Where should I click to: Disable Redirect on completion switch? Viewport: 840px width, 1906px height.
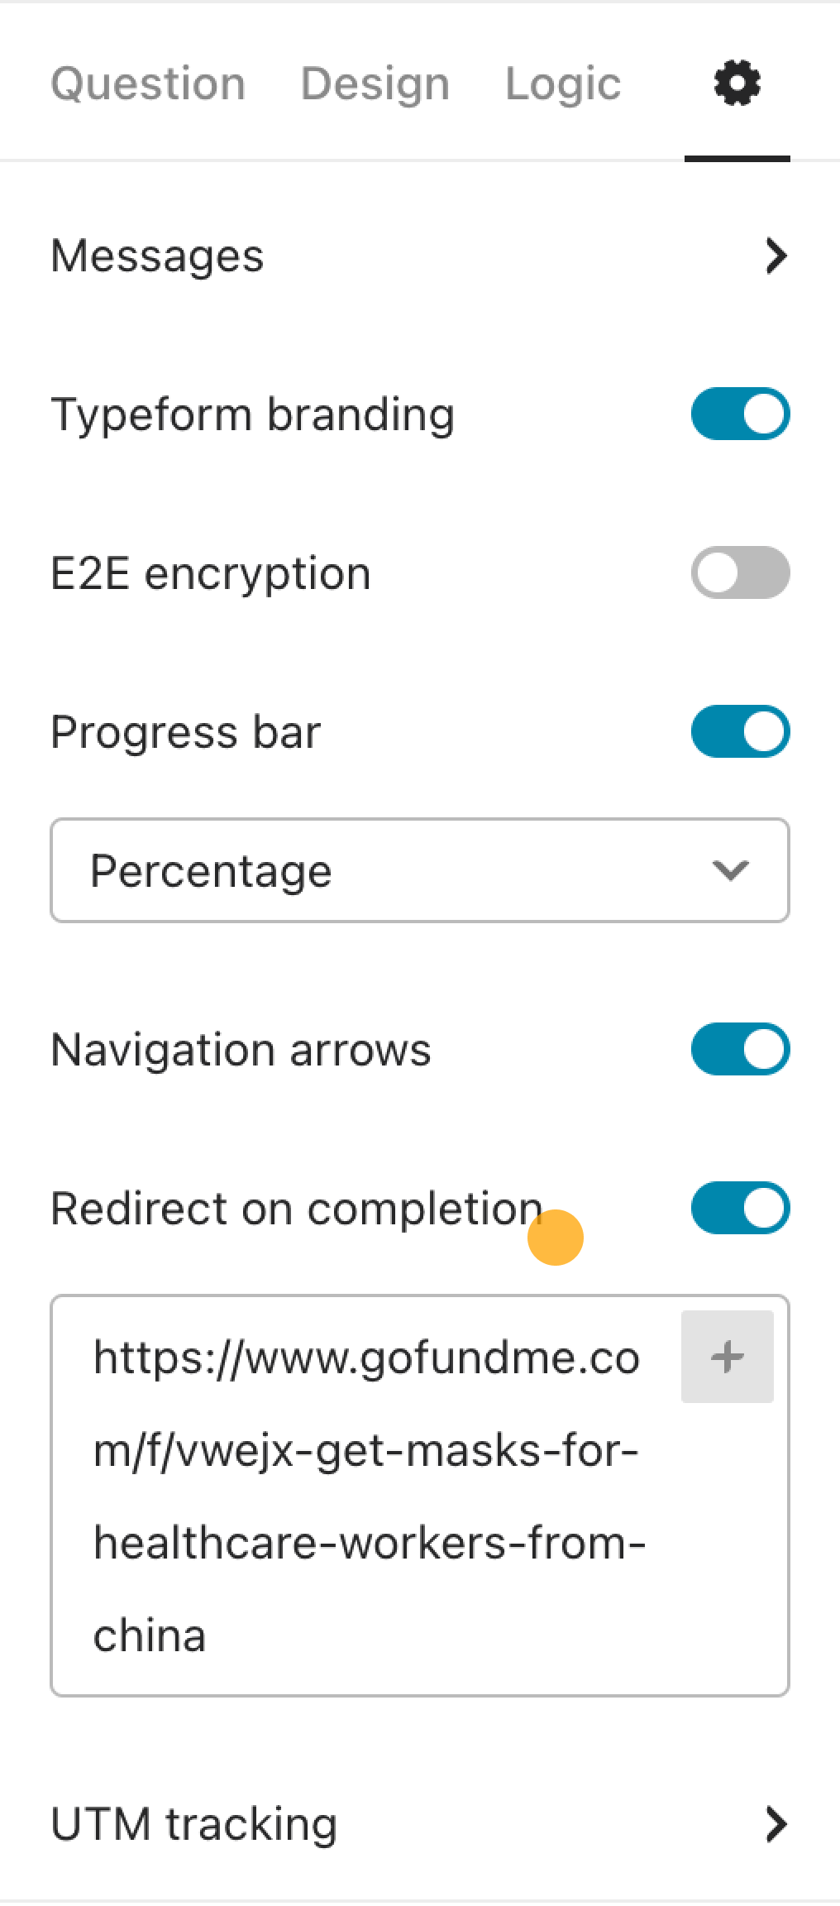tap(740, 1208)
